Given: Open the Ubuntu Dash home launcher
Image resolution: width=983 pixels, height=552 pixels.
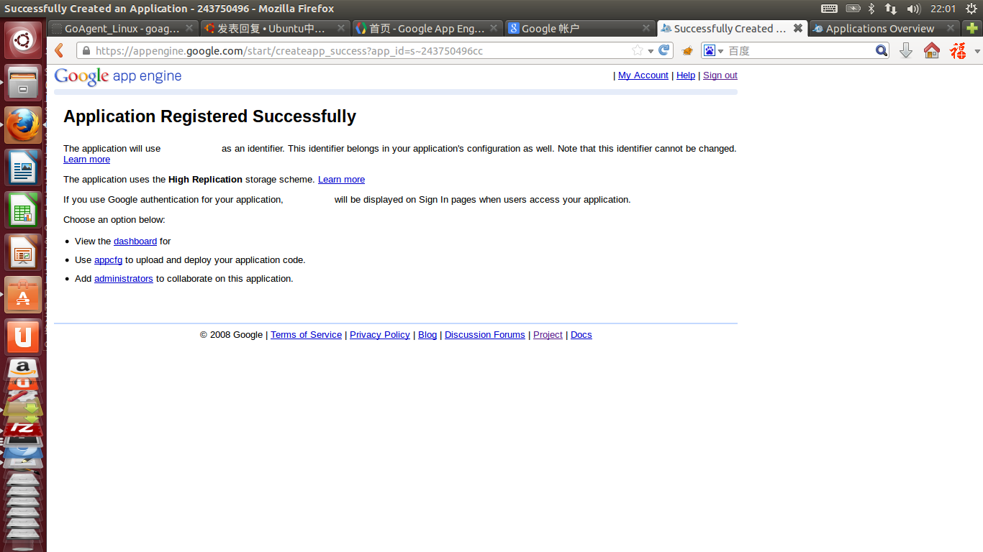Looking at the screenshot, I should pos(23,41).
